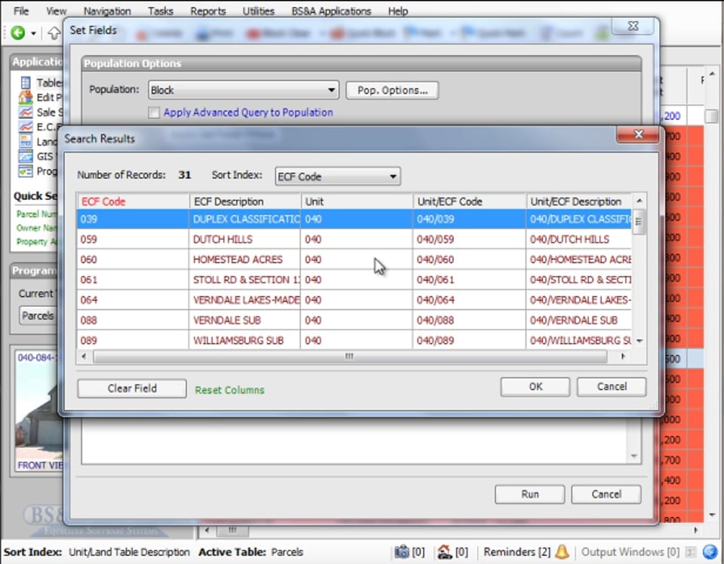Open the Parcels dropdown under Current table

[x=38, y=316]
